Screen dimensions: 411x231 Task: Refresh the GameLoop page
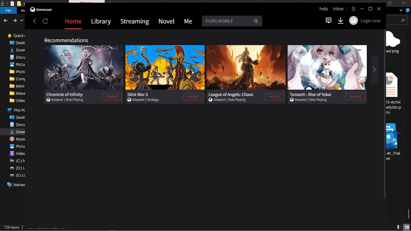[x=45, y=21]
